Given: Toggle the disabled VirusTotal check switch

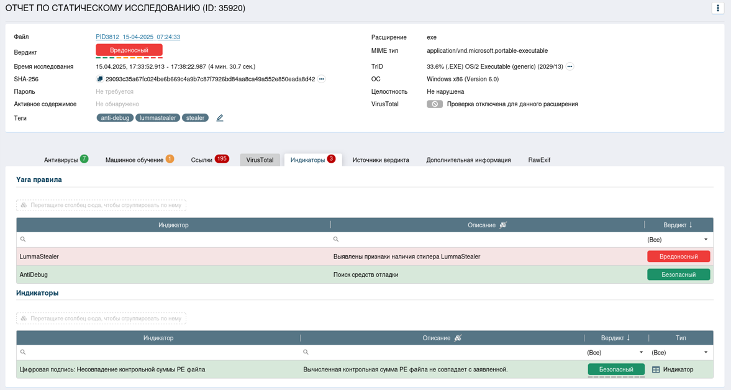Looking at the screenshot, I should coord(435,104).
